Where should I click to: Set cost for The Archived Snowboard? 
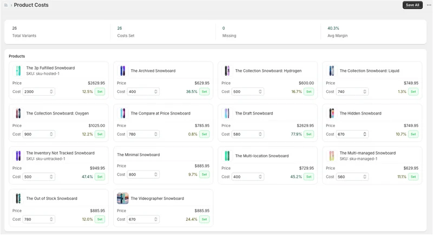(x=204, y=91)
